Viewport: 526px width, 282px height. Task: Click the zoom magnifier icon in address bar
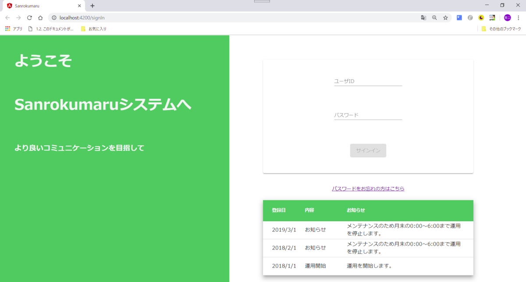[x=434, y=18]
